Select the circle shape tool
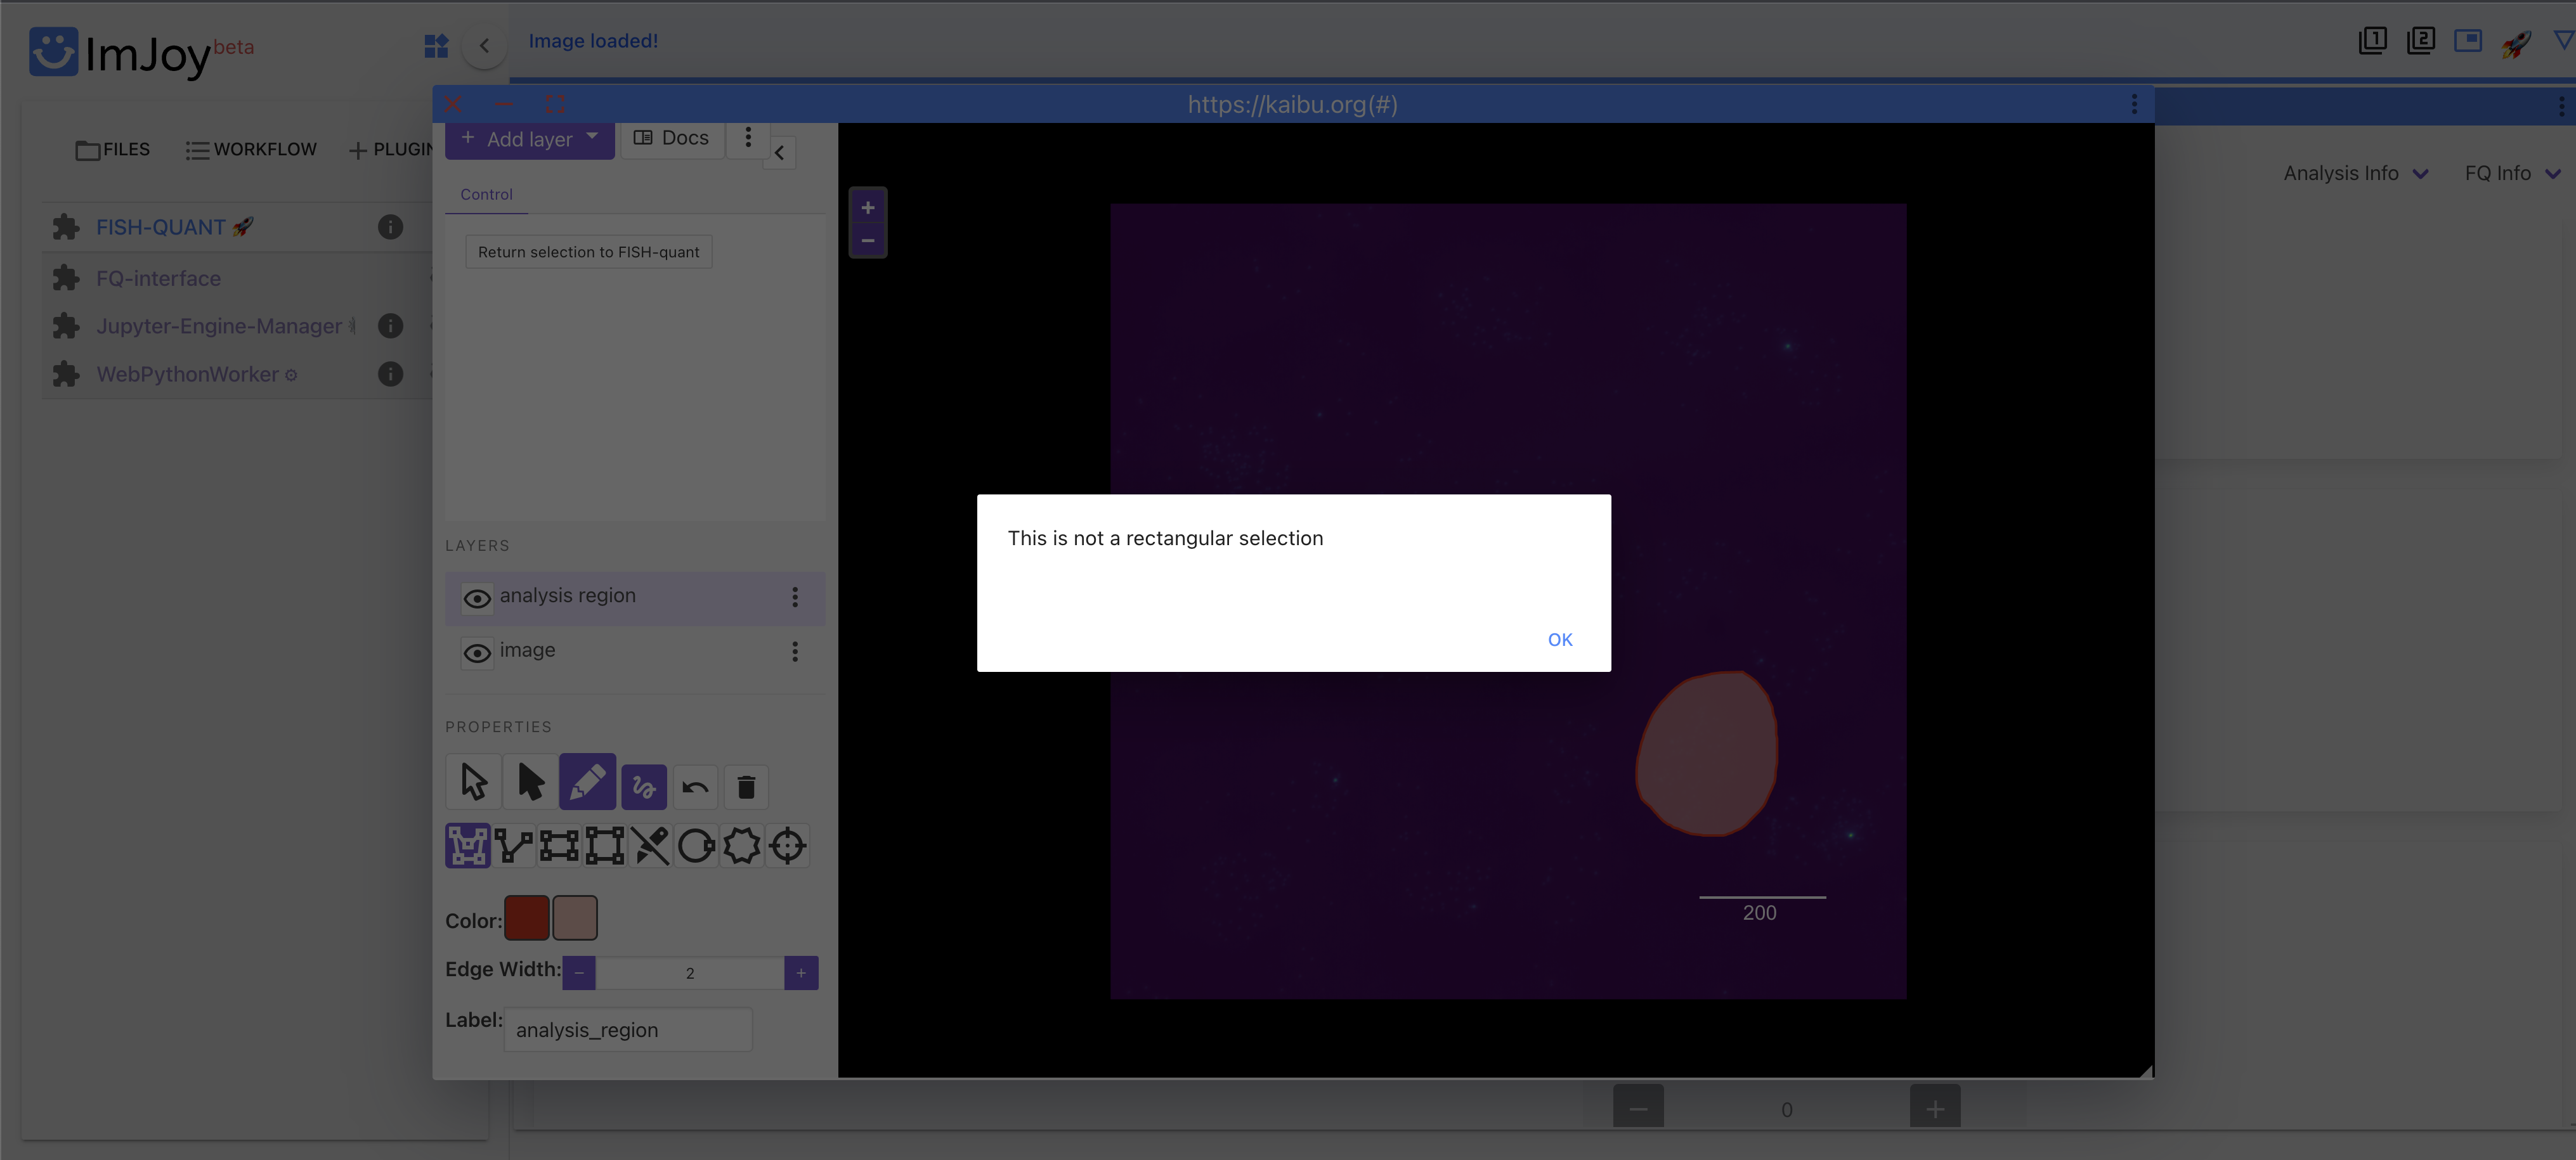Screen dimensions: 2576x1160 (696, 845)
